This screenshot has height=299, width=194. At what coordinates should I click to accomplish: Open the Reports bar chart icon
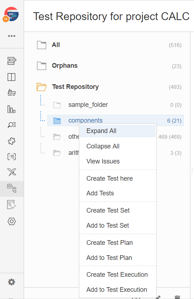click(11, 109)
